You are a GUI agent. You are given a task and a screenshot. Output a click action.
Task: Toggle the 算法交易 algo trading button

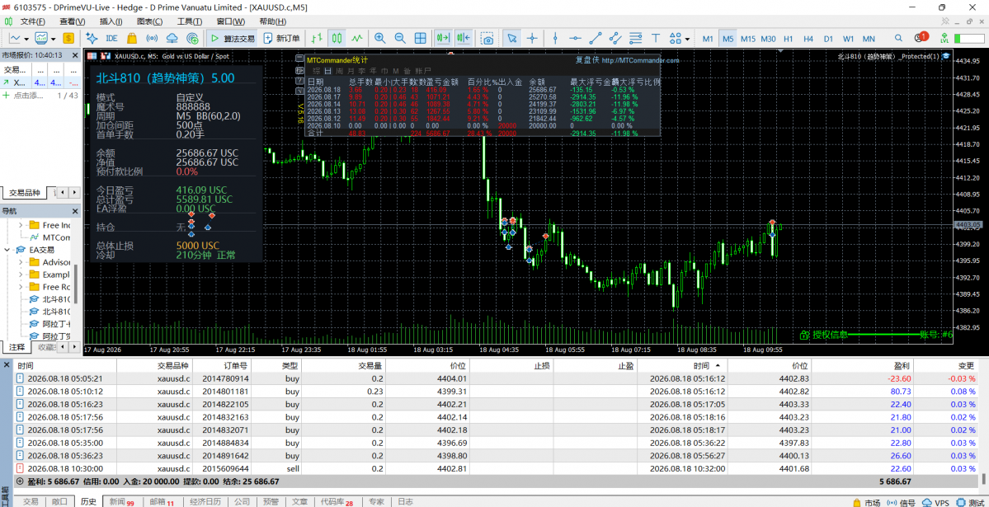232,39
